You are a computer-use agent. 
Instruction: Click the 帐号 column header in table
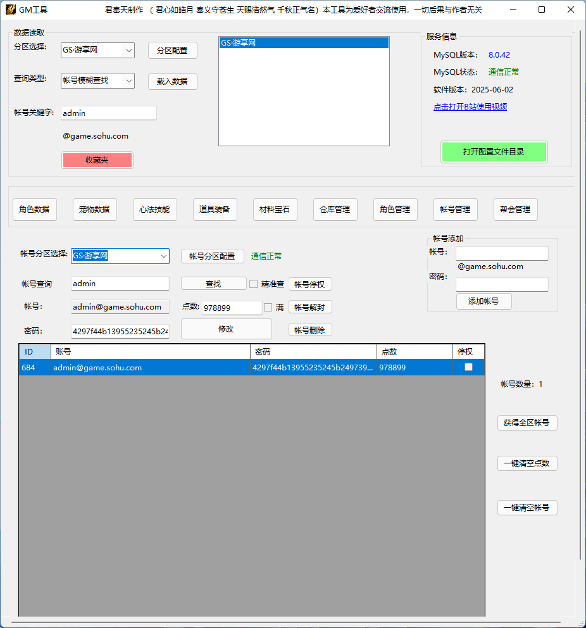coord(150,352)
